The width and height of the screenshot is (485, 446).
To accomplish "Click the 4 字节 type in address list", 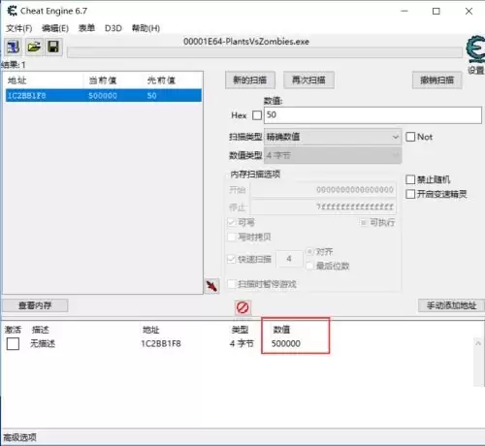I will tap(242, 343).
